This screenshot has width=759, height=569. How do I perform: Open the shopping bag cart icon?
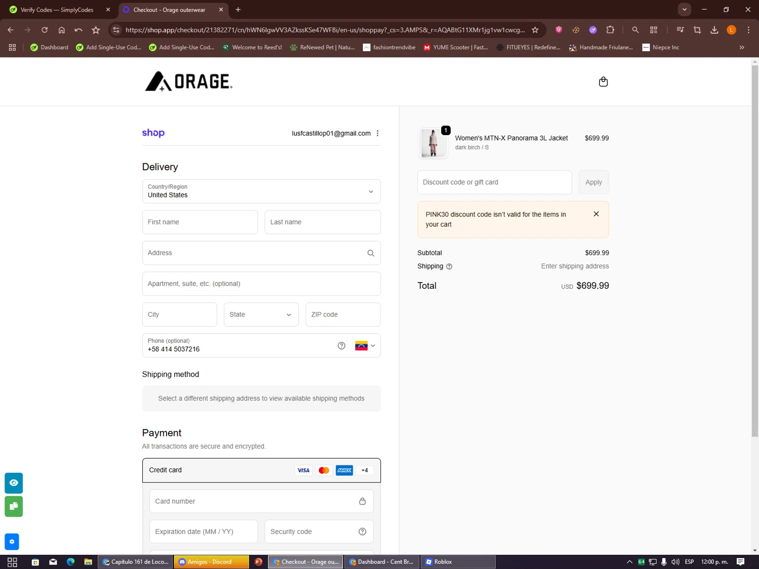pos(603,81)
